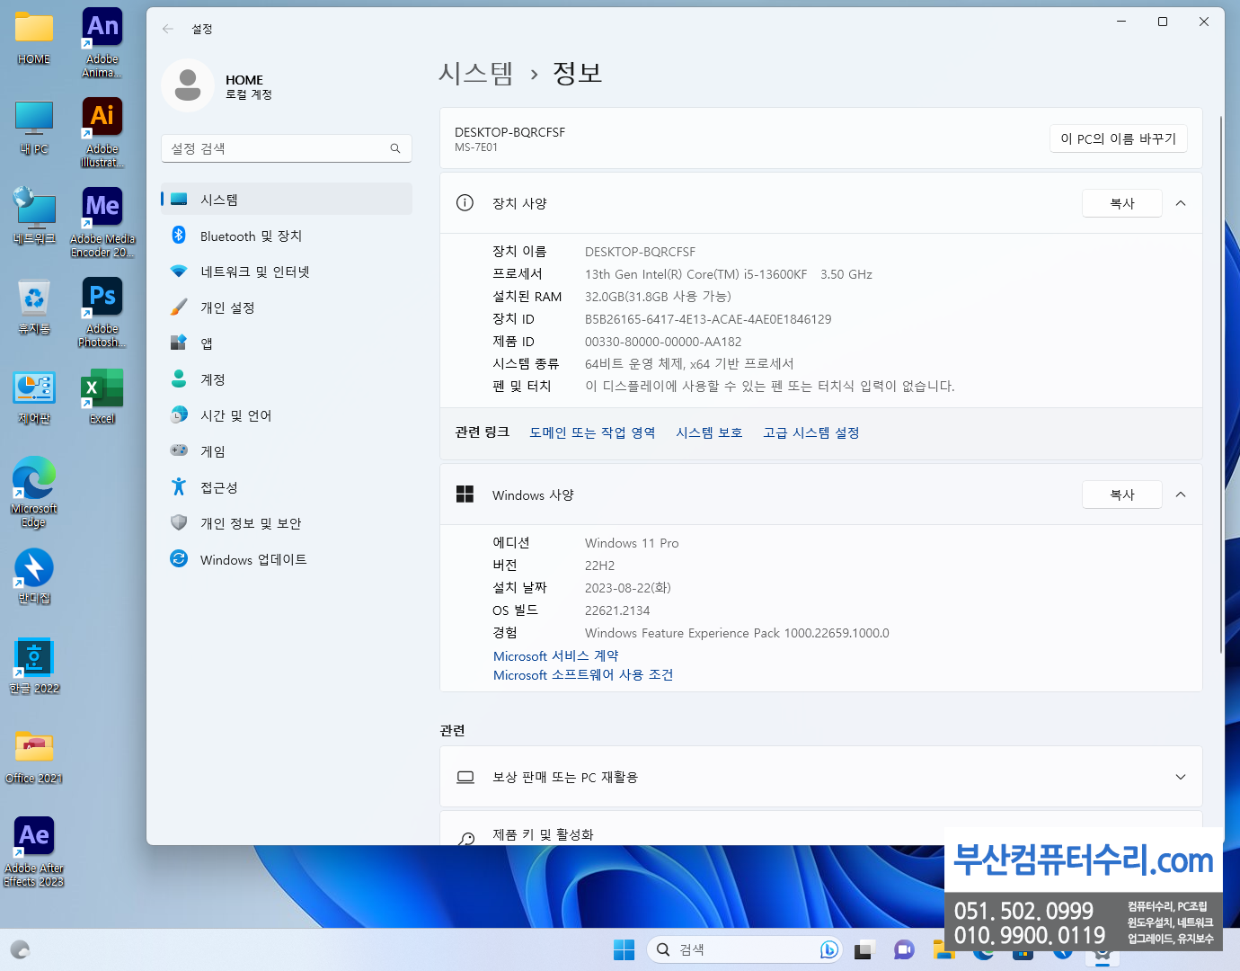This screenshot has height=971, width=1240.
Task: Open Microsoft Edge desktop shortcut
Action: coord(34,492)
